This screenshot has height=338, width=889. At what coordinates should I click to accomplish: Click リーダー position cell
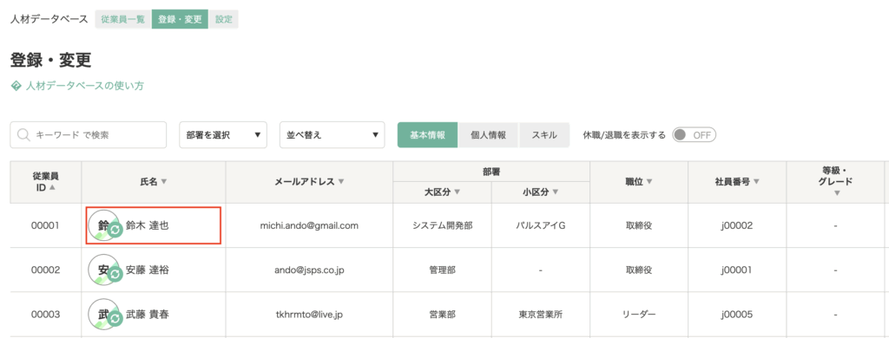click(639, 314)
